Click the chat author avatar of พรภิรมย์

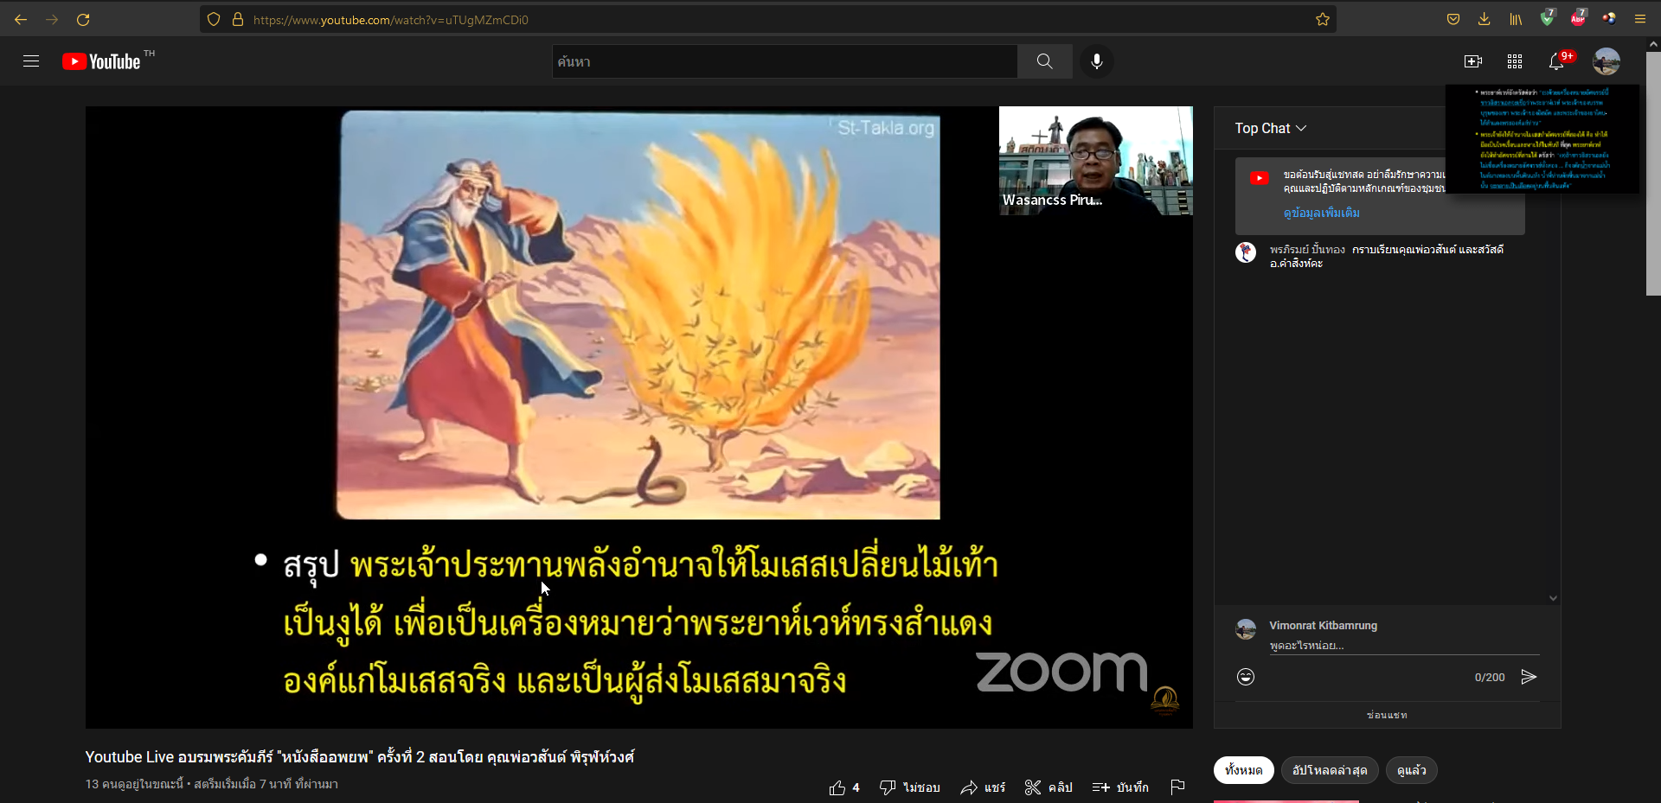(1246, 252)
